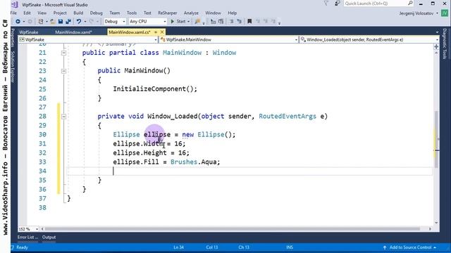Switch to the WpfSnake document tab
This screenshot has width=451, height=253.
[x=29, y=32]
